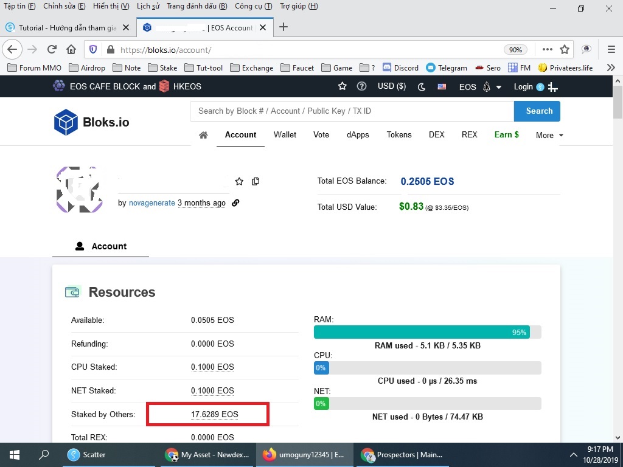Toggle dark mode with the moon icon
The height and width of the screenshot is (467, 623).
[422, 87]
